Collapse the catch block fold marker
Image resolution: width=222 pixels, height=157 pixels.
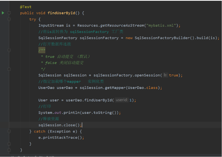[9, 131]
